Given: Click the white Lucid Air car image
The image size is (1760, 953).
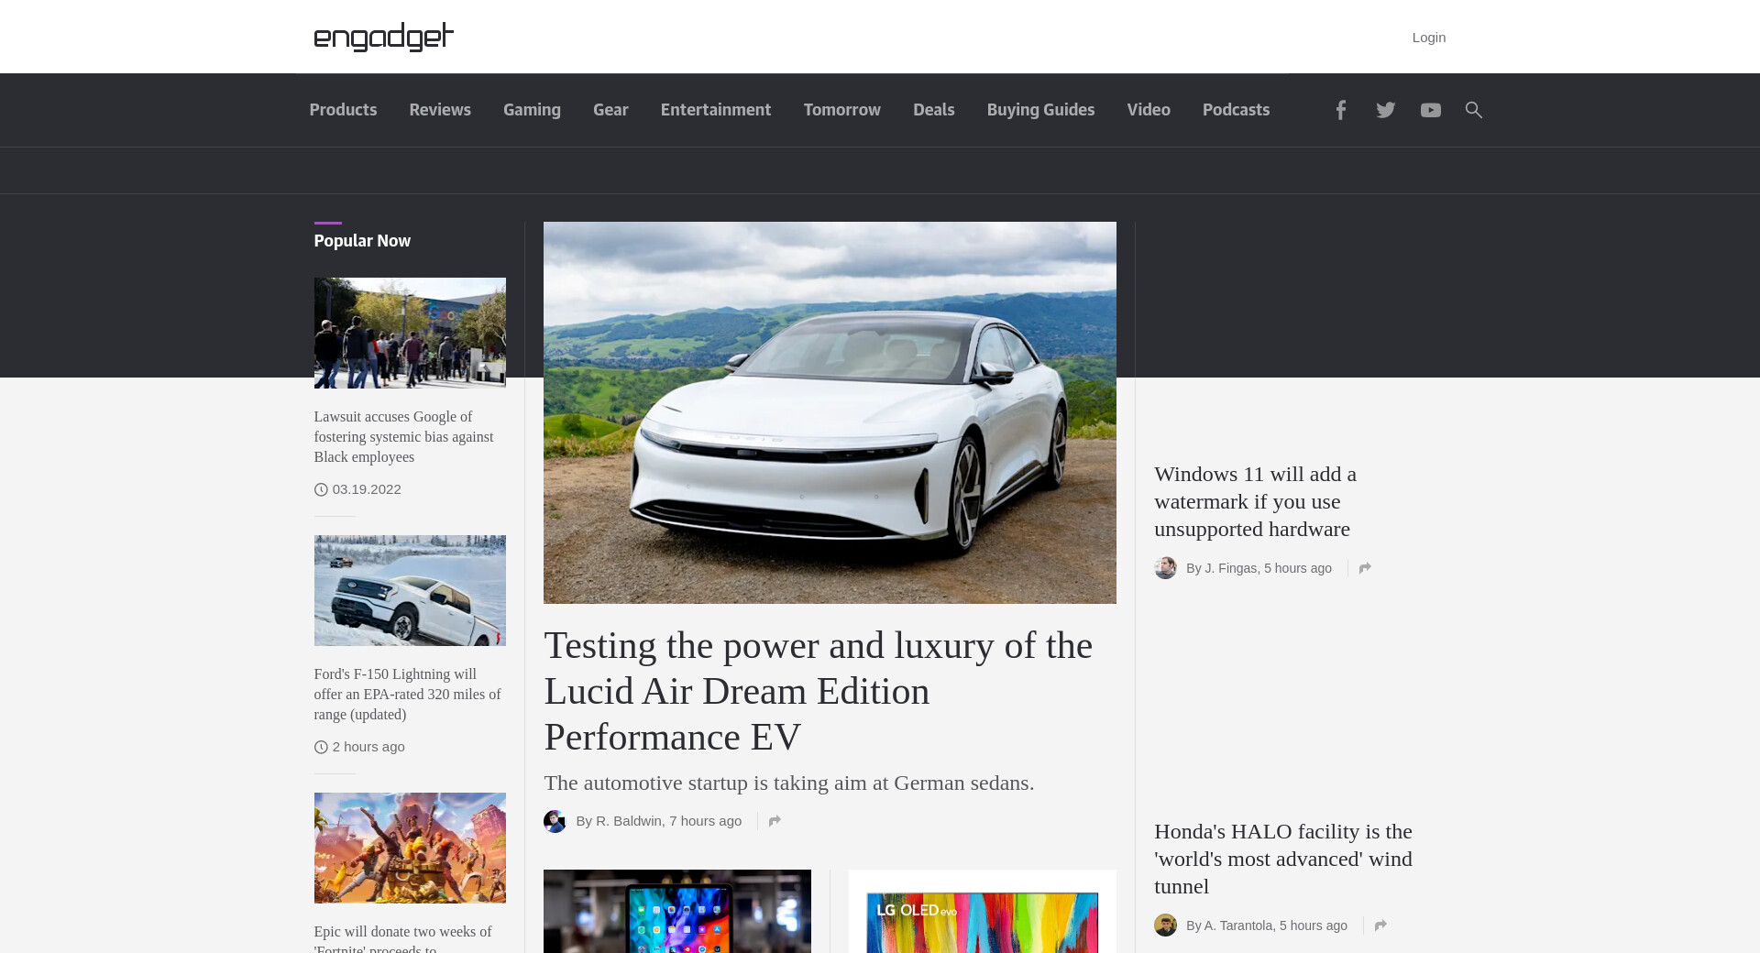Looking at the screenshot, I should [x=830, y=412].
